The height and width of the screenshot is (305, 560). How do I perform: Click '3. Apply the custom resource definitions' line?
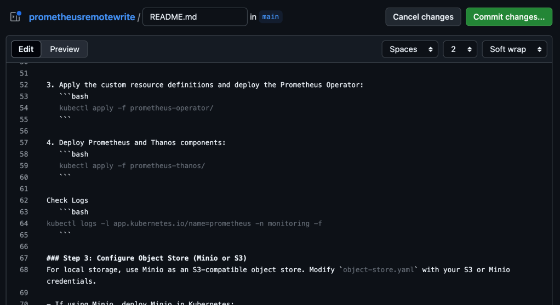(204, 85)
